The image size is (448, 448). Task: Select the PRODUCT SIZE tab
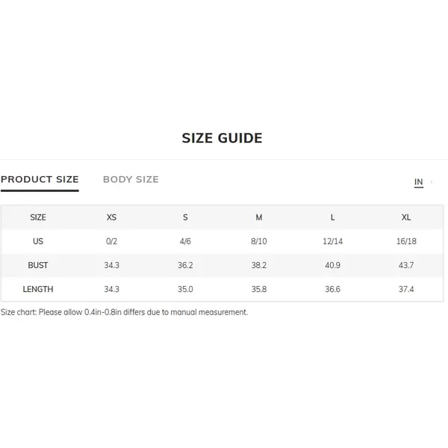pyautogui.click(x=40, y=179)
